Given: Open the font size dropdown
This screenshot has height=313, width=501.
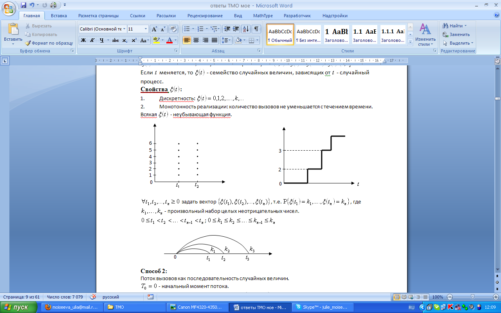Looking at the screenshot, I should (146, 29).
